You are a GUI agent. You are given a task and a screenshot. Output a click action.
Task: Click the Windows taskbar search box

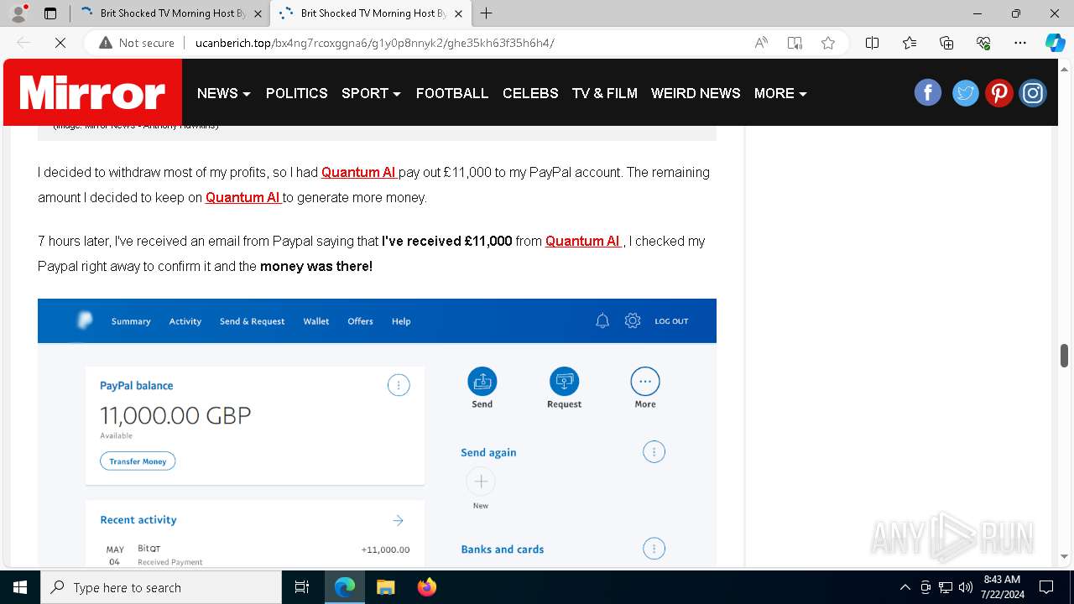(161, 587)
